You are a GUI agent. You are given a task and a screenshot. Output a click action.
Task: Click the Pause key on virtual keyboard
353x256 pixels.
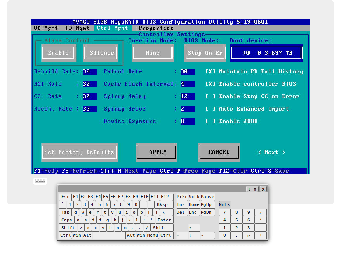point(208,197)
